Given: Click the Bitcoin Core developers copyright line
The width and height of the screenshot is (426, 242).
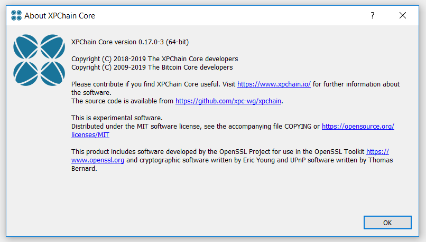Looking at the screenshot, I should (152, 67).
